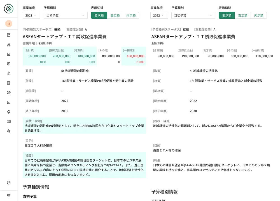Enable 内示額 display on the left panel
280x201 pixels.
coord(132,15)
